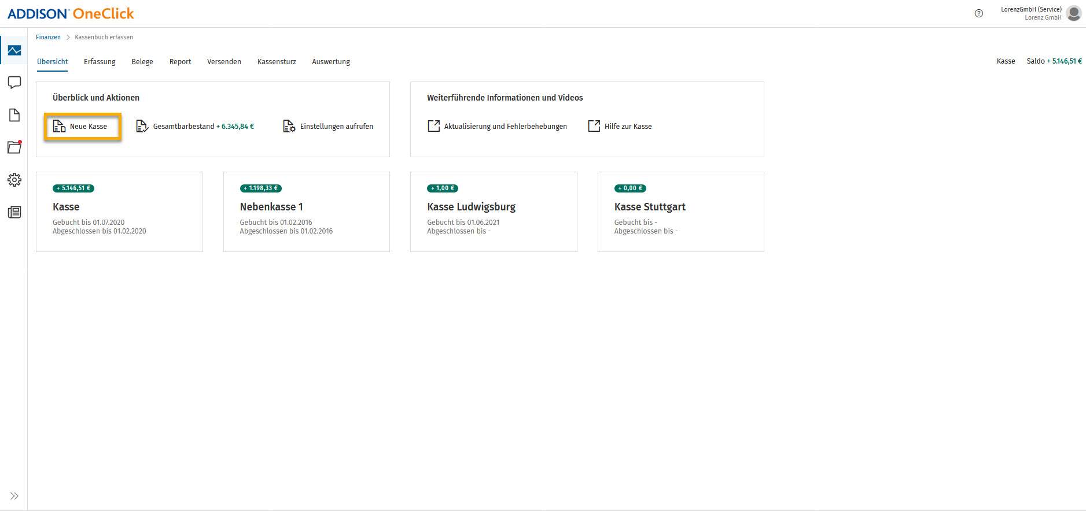Open the Finanzen chart icon in sidebar
The height and width of the screenshot is (511, 1086).
pos(14,51)
